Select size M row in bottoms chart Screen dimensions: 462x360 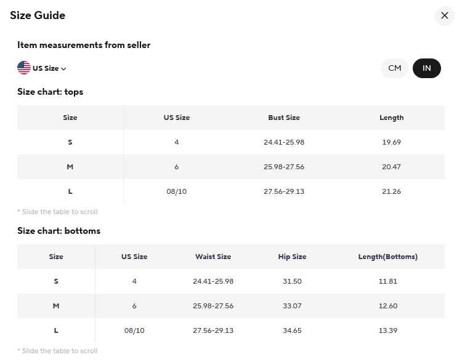[x=231, y=306]
